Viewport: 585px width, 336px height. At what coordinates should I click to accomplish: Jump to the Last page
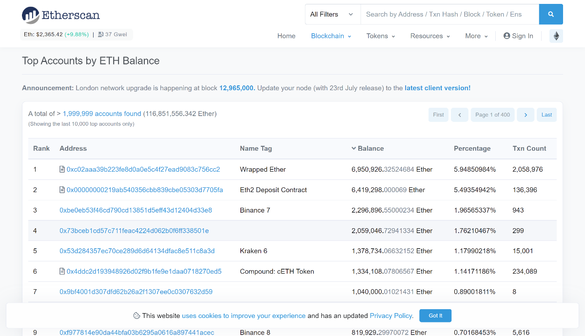(547, 115)
